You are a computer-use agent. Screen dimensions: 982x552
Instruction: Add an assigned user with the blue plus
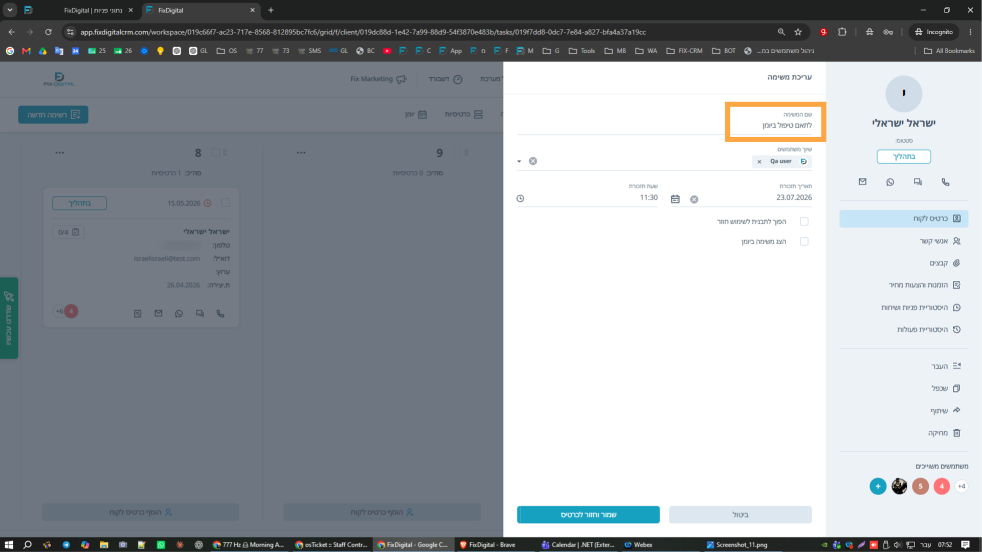(878, 486)
